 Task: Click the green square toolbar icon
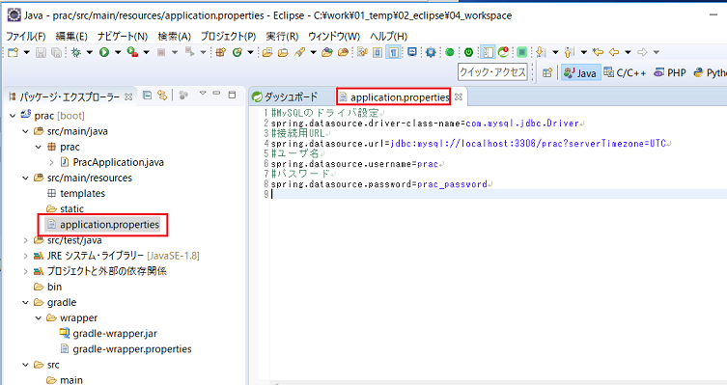(522, 52)
